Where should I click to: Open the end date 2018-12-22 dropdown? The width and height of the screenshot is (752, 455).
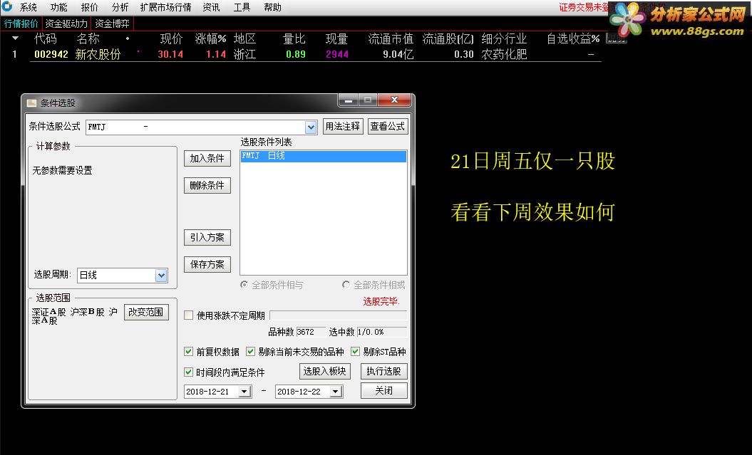[x=336, y=391]
